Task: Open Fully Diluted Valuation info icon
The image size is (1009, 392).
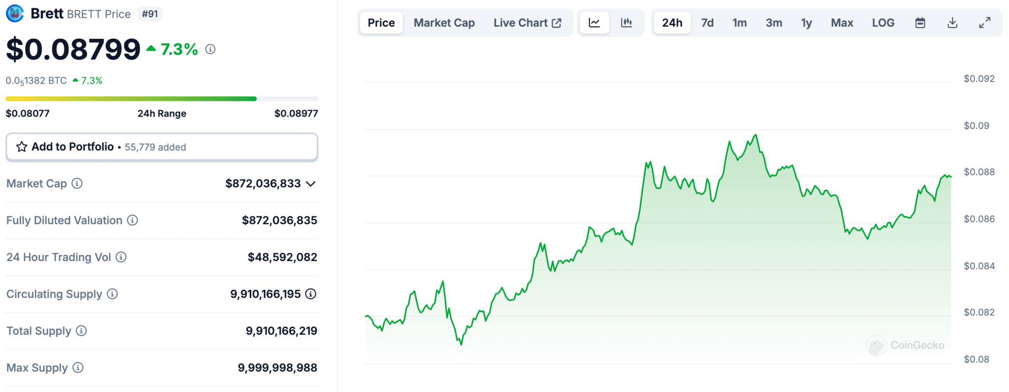Action: coord(133,220)
